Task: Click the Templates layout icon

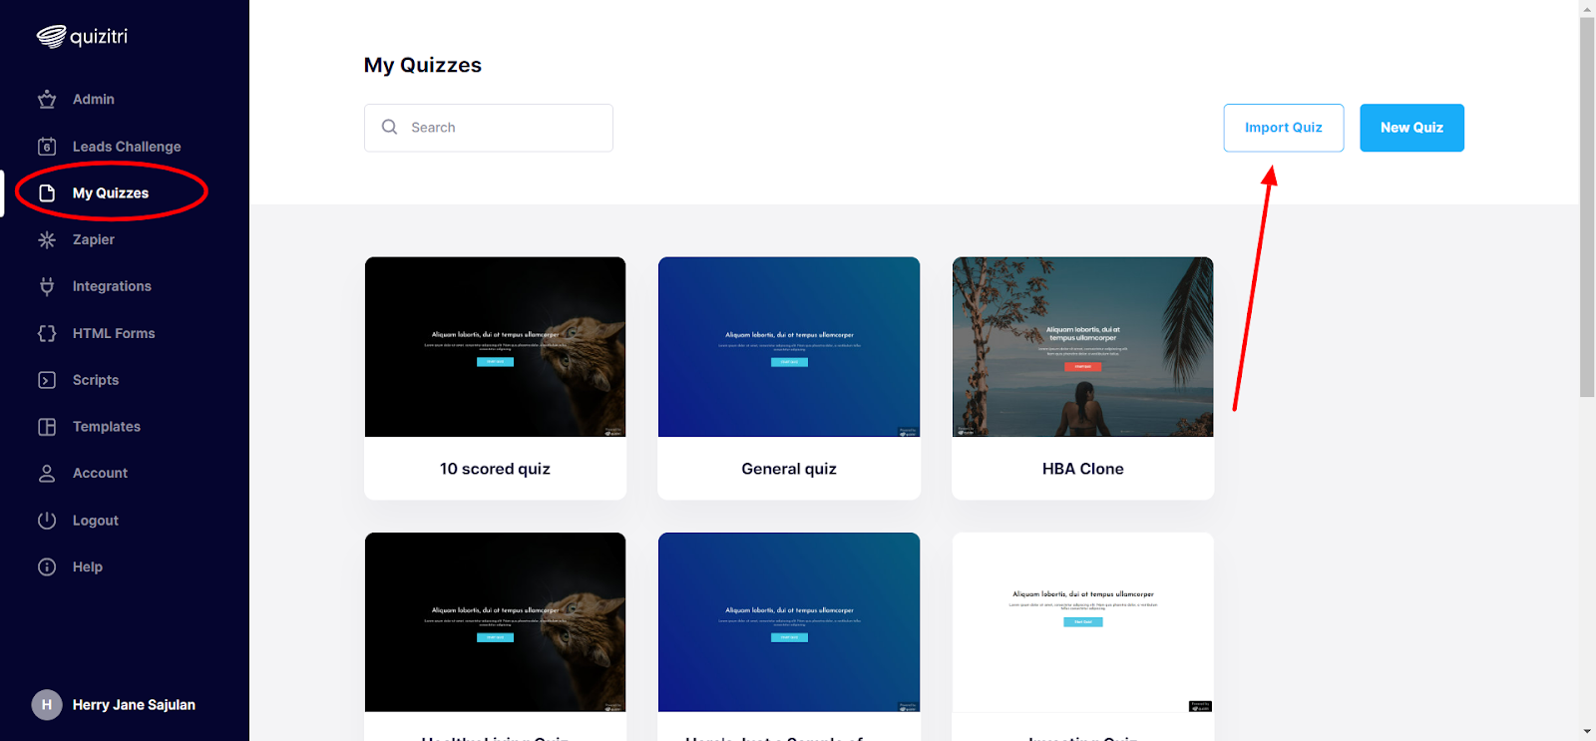Action: (x=47, y=427)
